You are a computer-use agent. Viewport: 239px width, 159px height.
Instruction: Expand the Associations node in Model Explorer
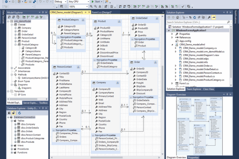[12, 68]
